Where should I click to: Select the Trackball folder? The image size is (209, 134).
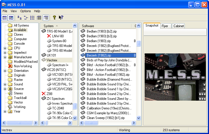click(20, 98)
